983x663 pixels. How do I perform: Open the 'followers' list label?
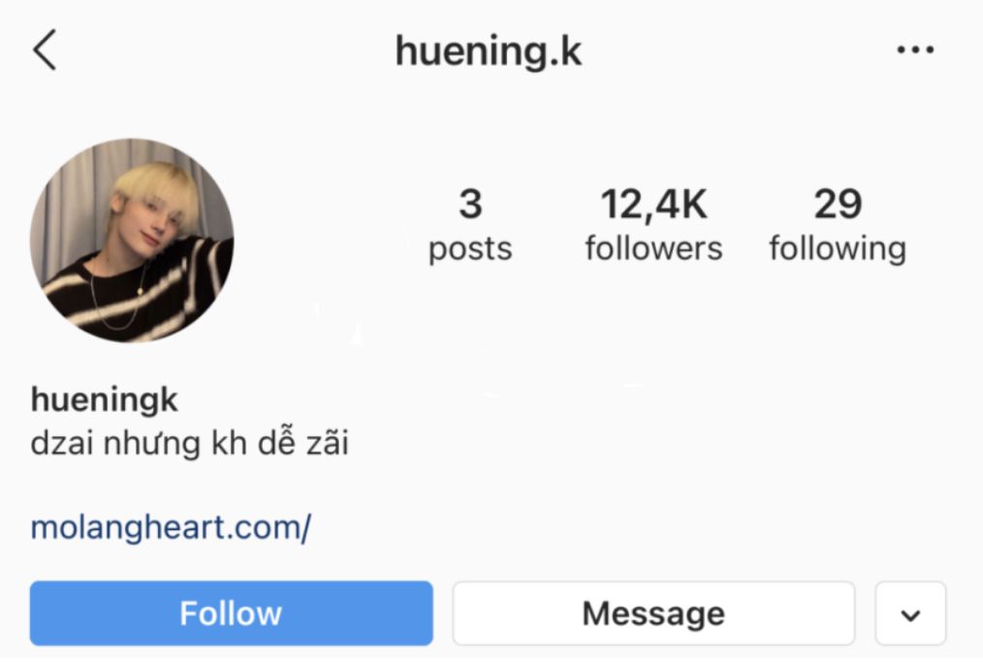653,248
